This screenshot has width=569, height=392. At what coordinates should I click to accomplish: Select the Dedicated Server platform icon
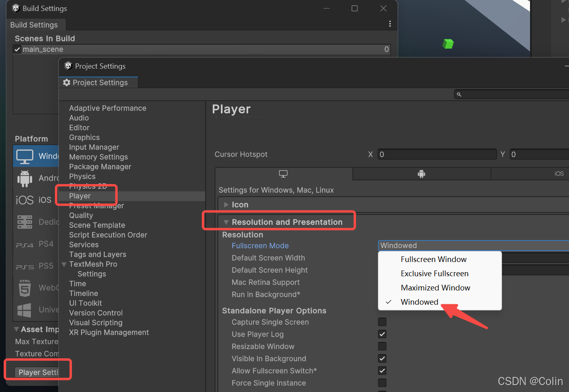click(x=25, y=222)
